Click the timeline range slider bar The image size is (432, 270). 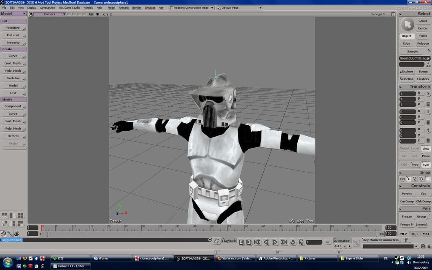pyautogui.click(x=212, y=234)
